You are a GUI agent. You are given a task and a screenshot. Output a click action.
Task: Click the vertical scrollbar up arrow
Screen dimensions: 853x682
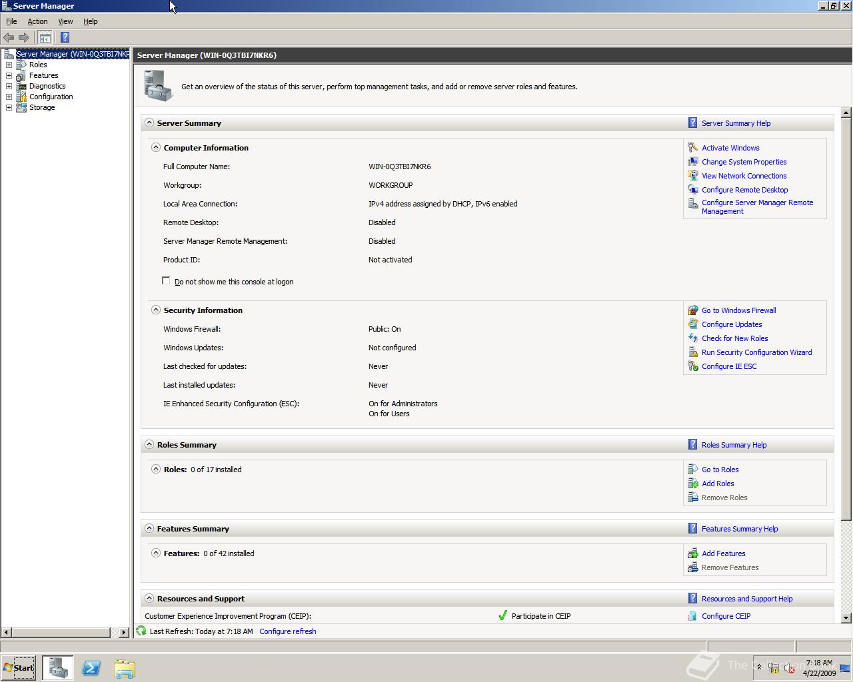pyautogui.click(x=846, y=113)
